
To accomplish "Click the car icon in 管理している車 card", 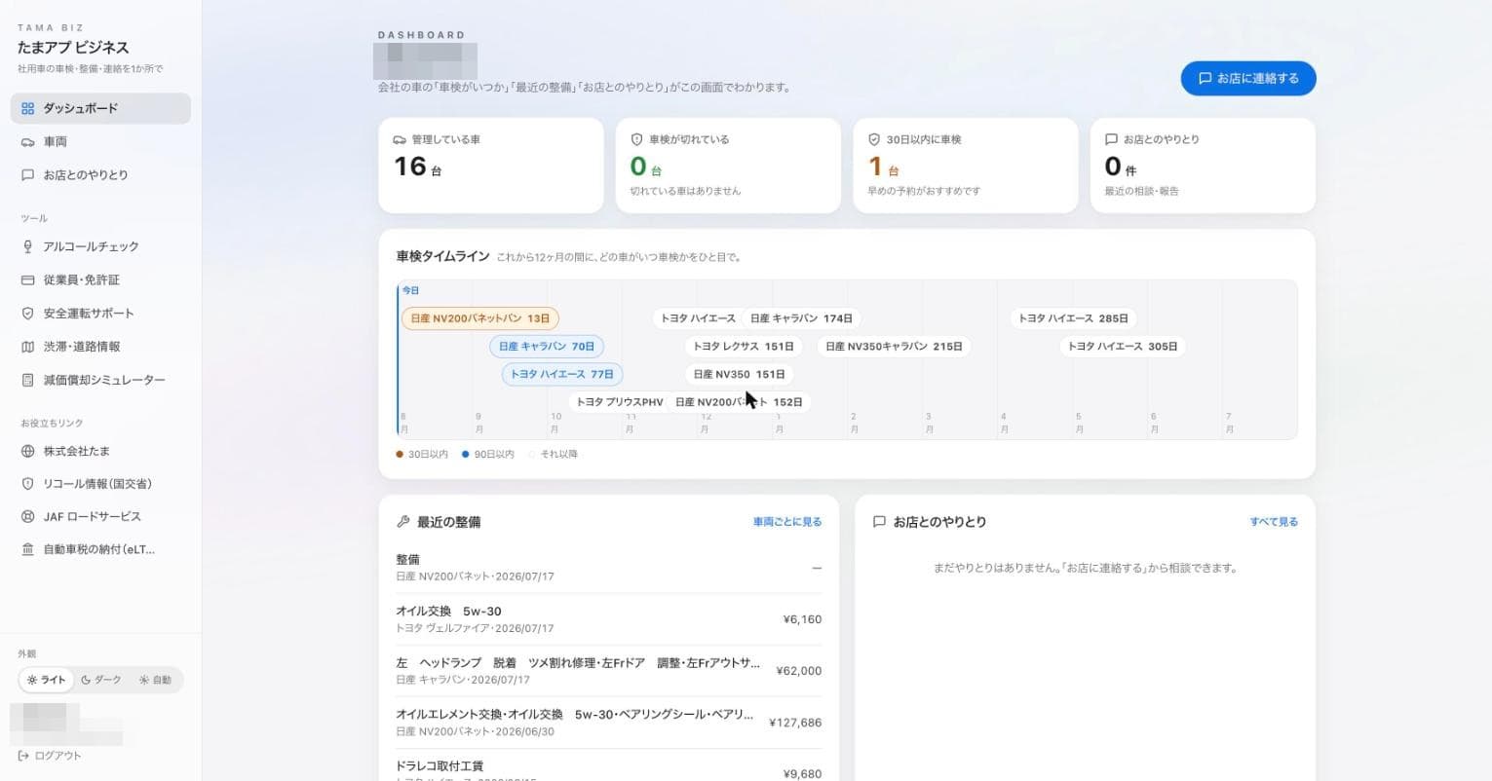I will pos(400,140).
